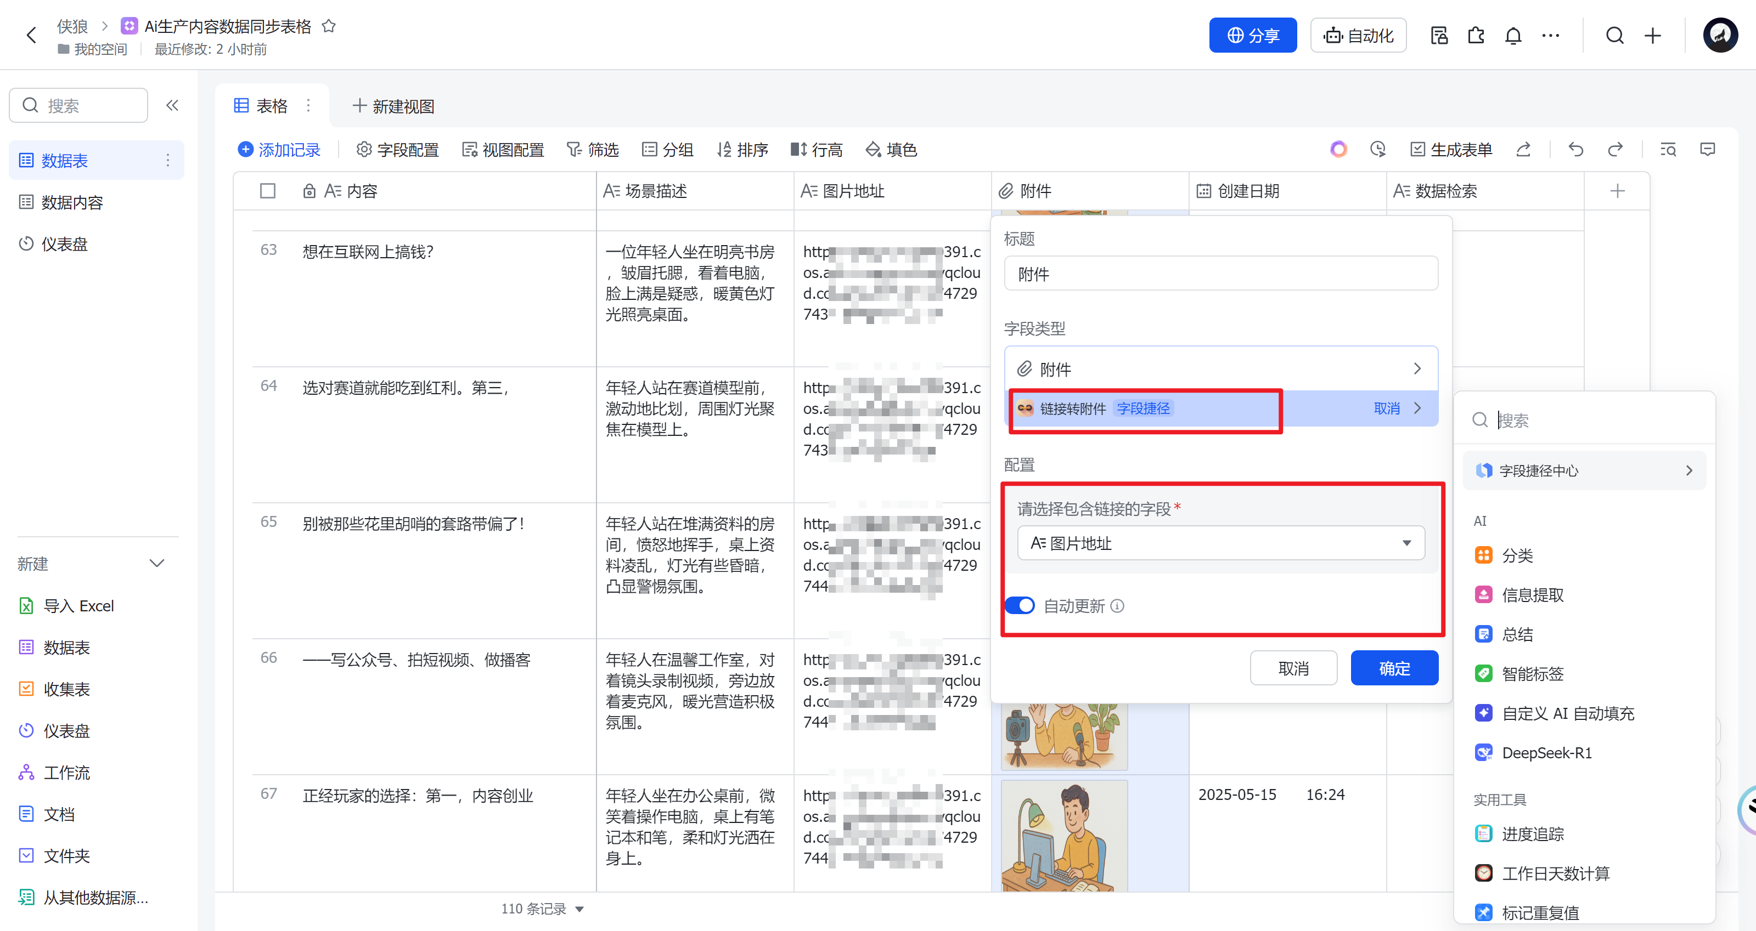Focus the sidebar 搜索 search box
Screen dimensions: 1756x931
click(78, 106)
